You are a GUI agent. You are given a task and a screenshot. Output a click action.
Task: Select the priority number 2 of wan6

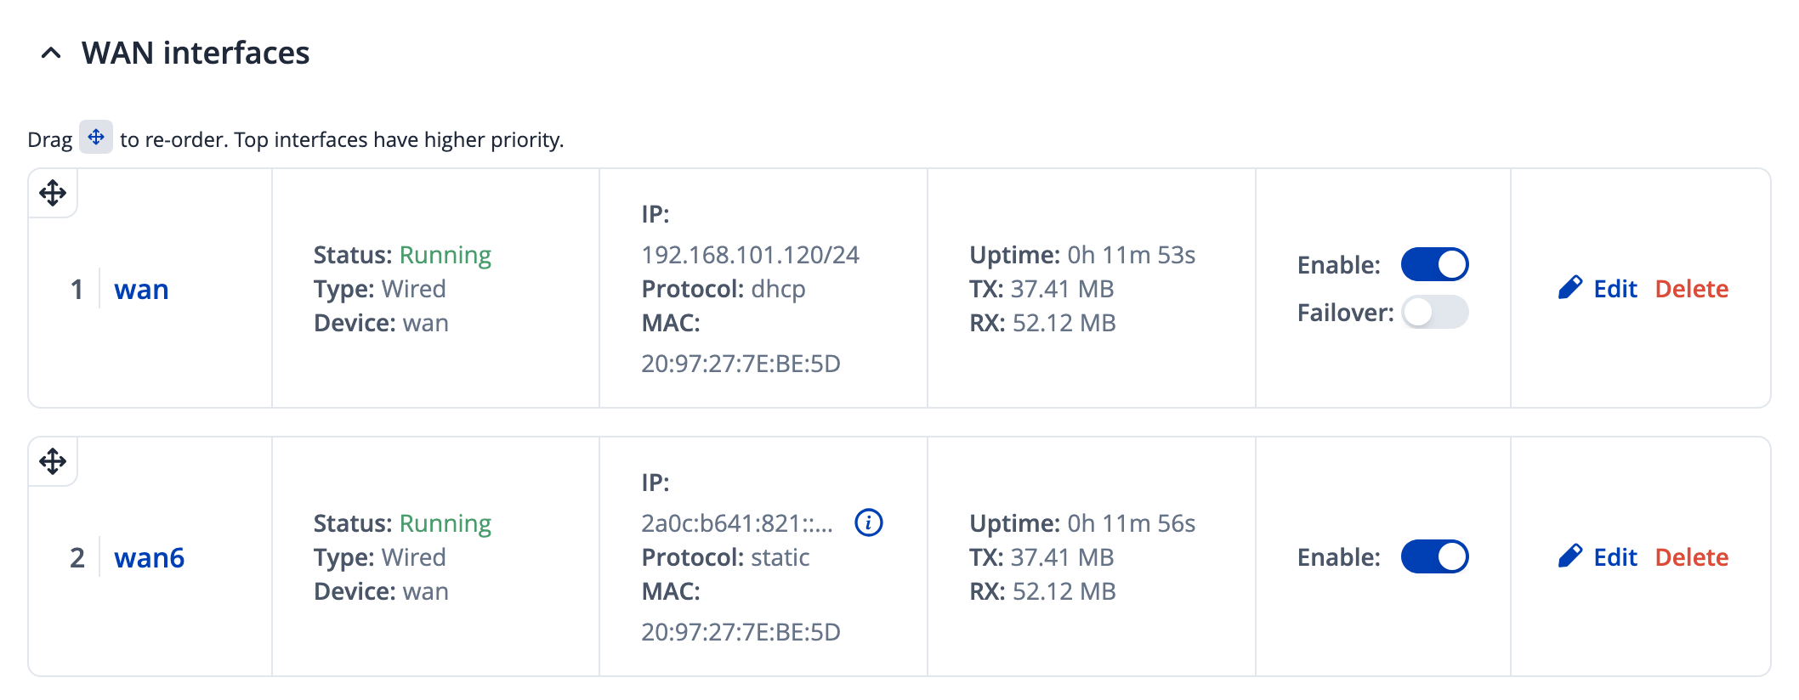tap(77, 557)
